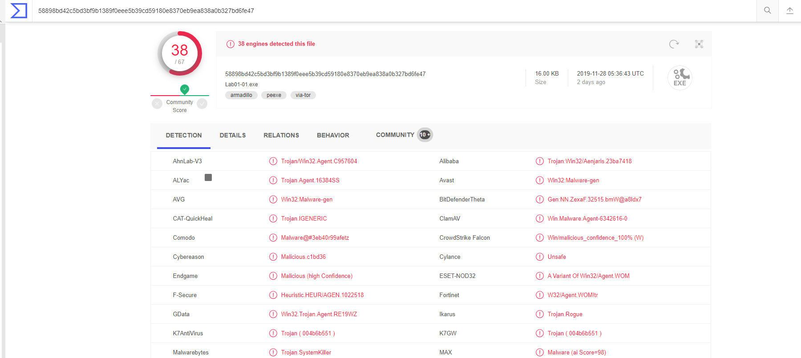801x358 pixels.
Task: Open the Behavior tab
Action: 333,135
